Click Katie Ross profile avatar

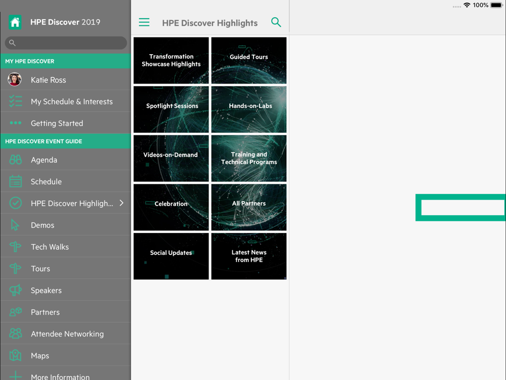tap(15, 80)
